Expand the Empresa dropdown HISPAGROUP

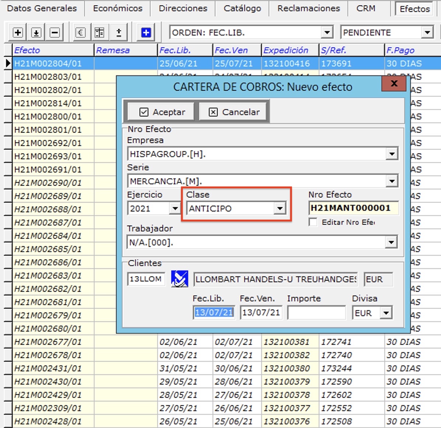(392, 154)
